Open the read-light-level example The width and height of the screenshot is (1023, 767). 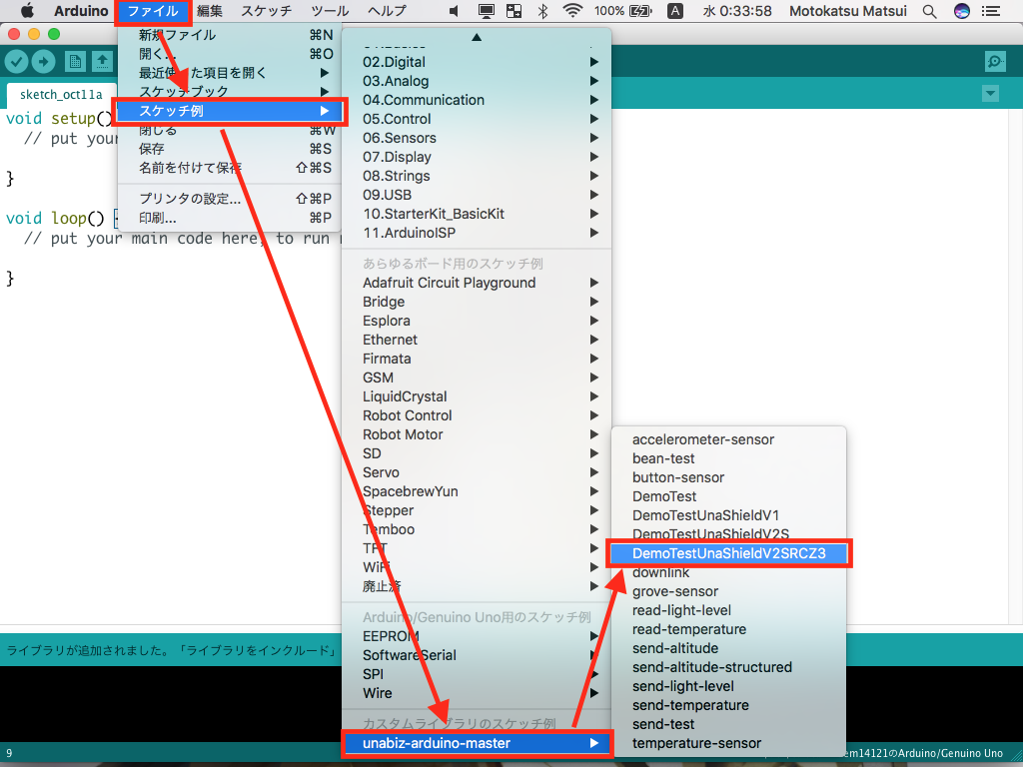tap(728, 610)
